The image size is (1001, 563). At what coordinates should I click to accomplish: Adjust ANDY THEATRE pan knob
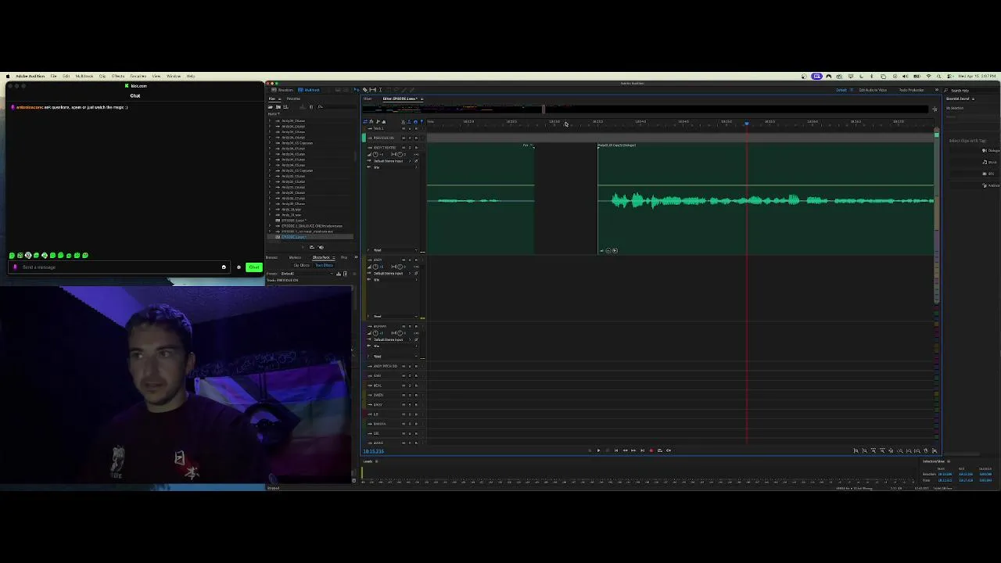click(x=400, y=155)
